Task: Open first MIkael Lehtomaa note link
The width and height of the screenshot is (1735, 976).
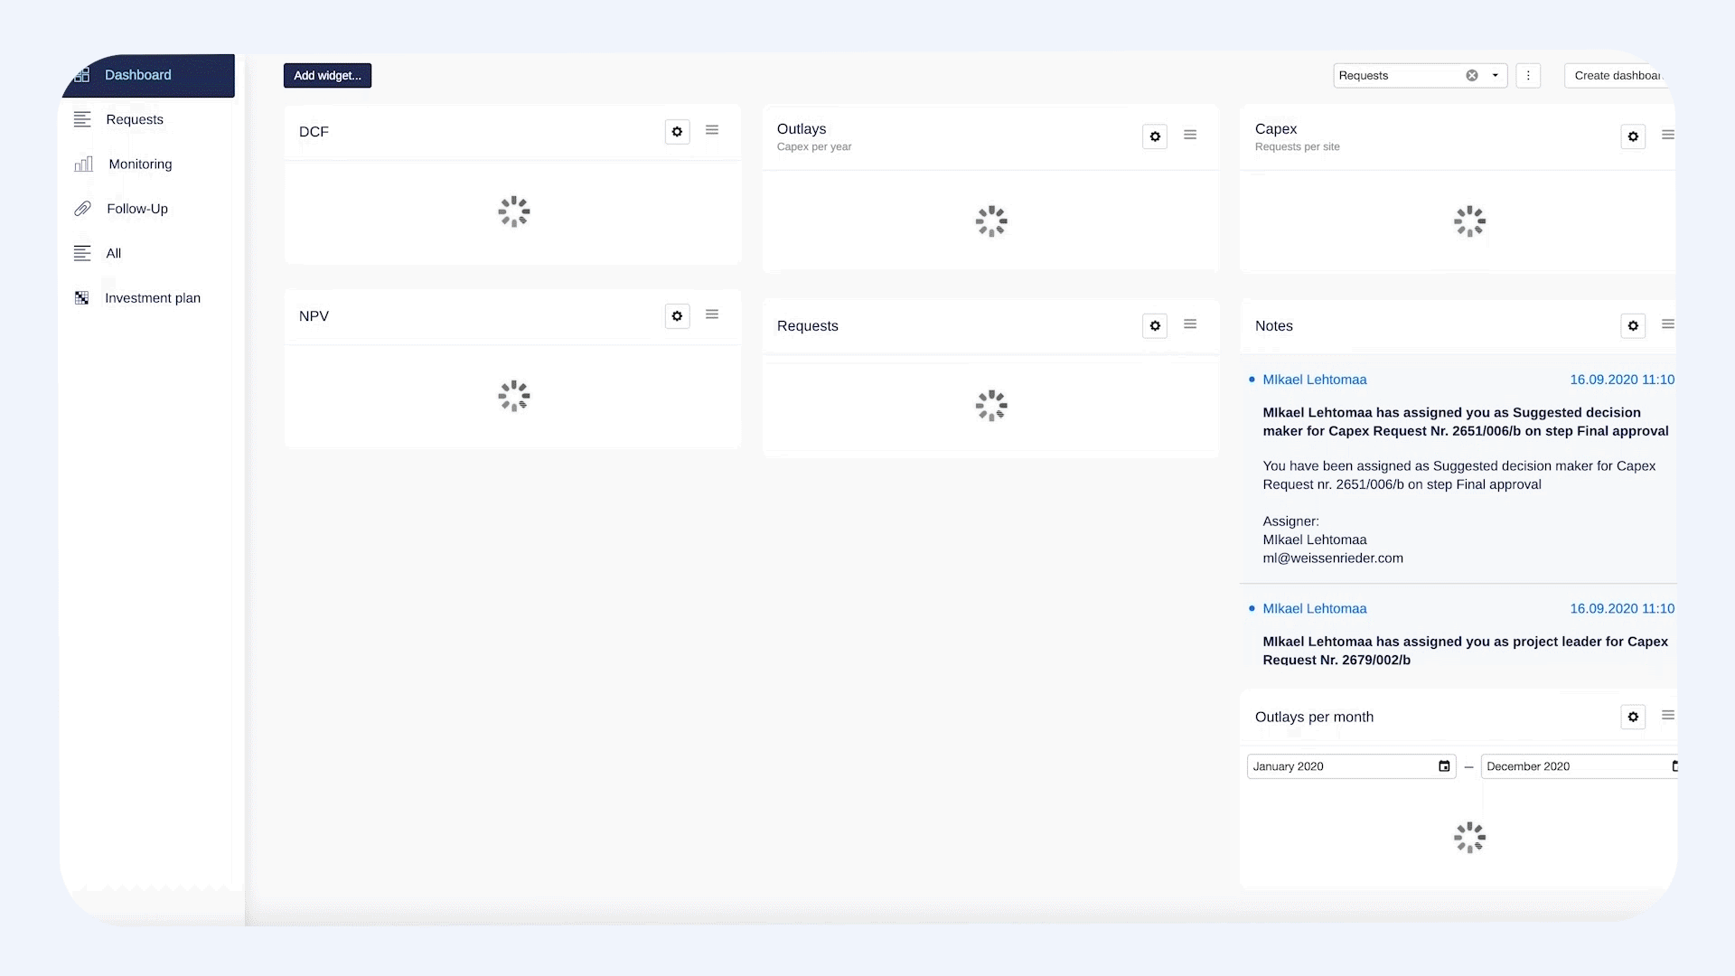Action: [1314, 380]
